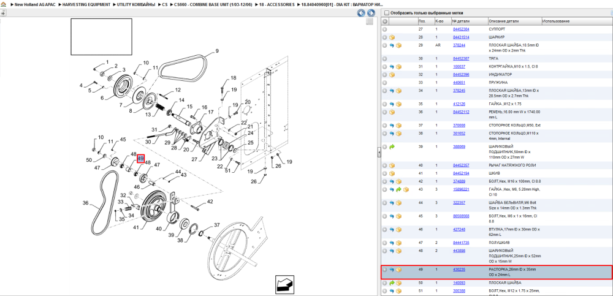Open part number 84452384 link
Screen dimensions: 613x296
461,29
